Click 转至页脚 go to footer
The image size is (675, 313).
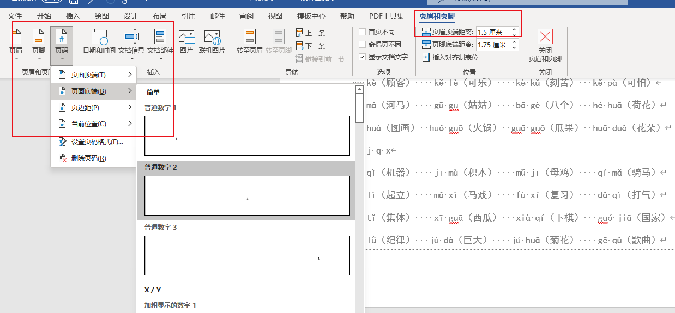click(279, 42)
